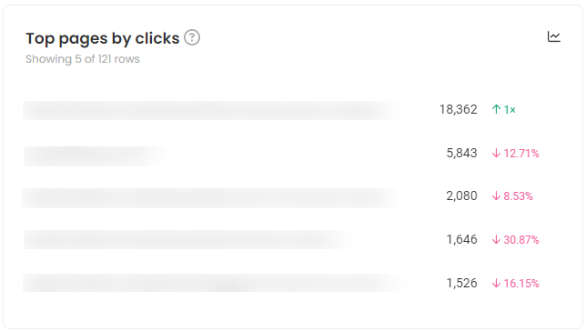The image size is (586, 331).
Task: Click the Top pages by clicks title
Action: [x=103, y=38]
